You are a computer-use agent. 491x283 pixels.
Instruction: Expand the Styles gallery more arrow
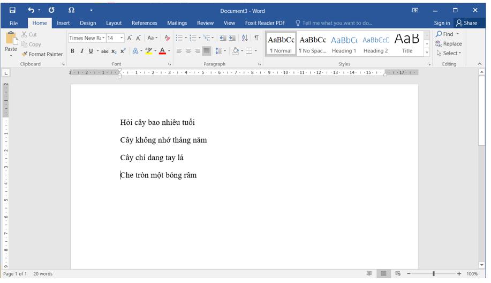tap(427, 53)
